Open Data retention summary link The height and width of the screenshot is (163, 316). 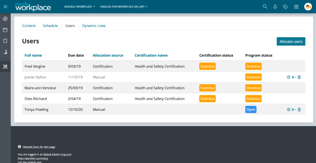33,158
